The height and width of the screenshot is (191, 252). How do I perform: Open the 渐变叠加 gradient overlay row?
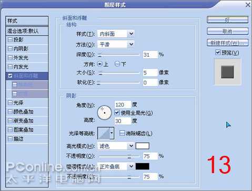pos(27,121)
